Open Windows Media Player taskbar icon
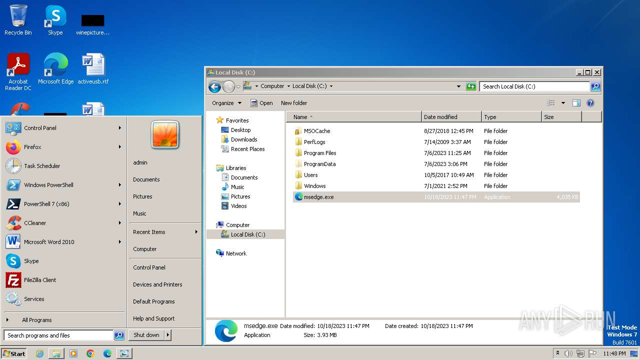Viewport: 640px width, 360px height. pos(73,353)
